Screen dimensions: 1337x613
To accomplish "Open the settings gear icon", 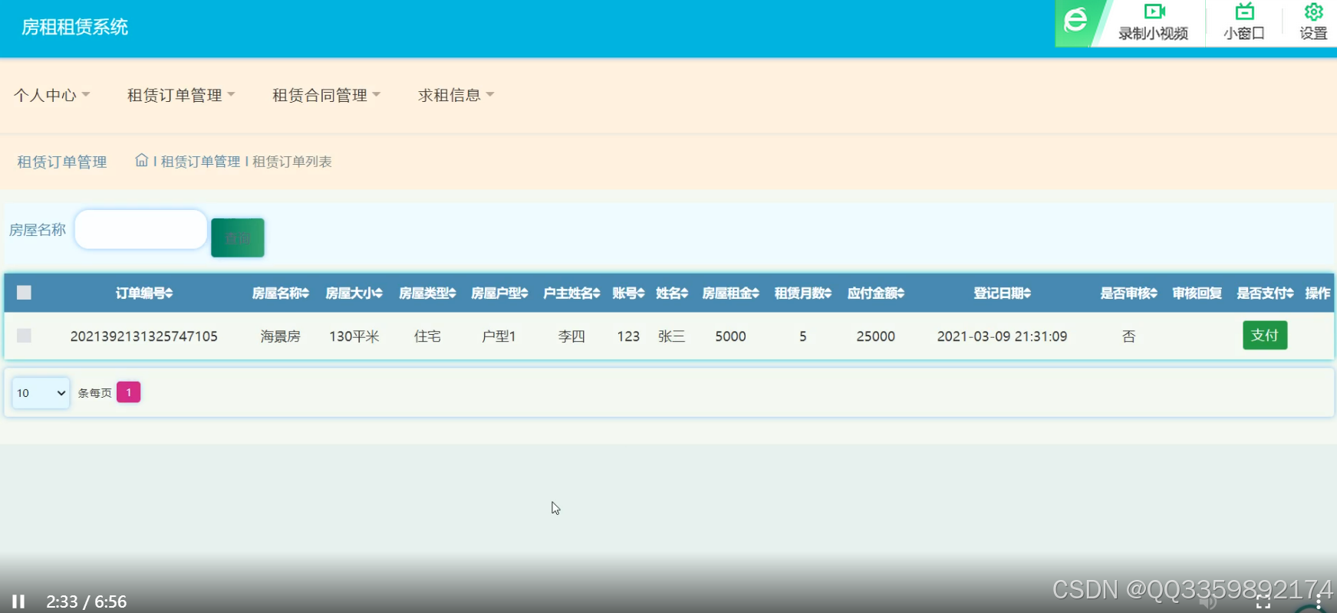I will [1314, 11].
